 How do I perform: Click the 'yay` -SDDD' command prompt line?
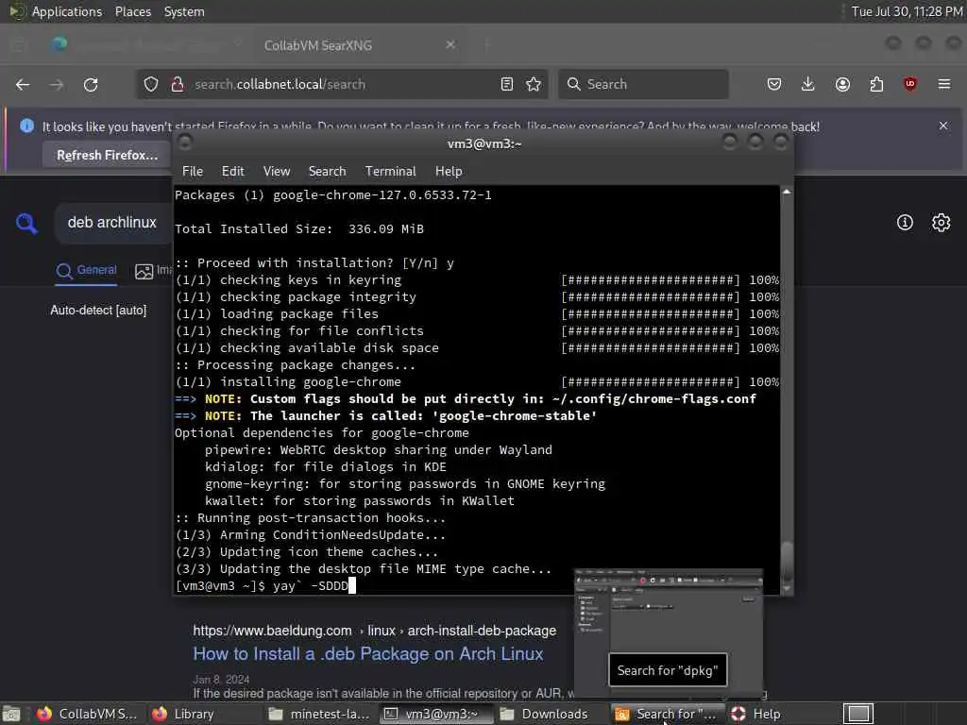(x=265, y=585)
